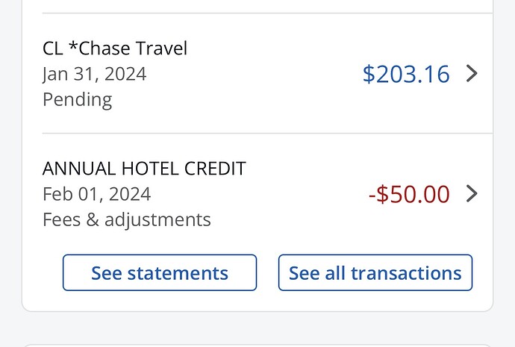The width and height of the screenshot is (515, 347).
Task: Tap the Fees & adjustments category label
Action: pos(126,219)
